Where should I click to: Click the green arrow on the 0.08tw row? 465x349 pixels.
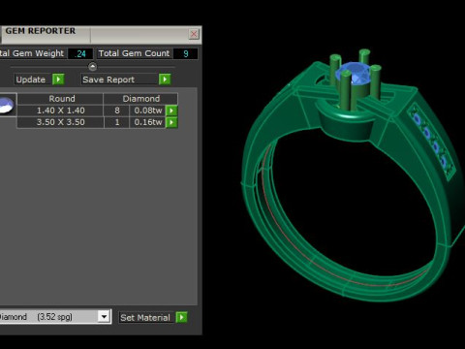(x=171, y=111)
